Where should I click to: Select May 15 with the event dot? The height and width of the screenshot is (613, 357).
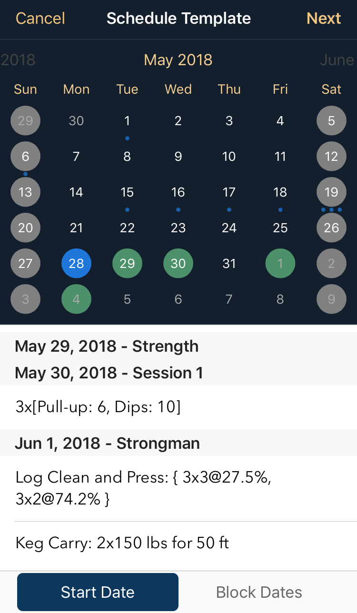(x=127, y=192)
